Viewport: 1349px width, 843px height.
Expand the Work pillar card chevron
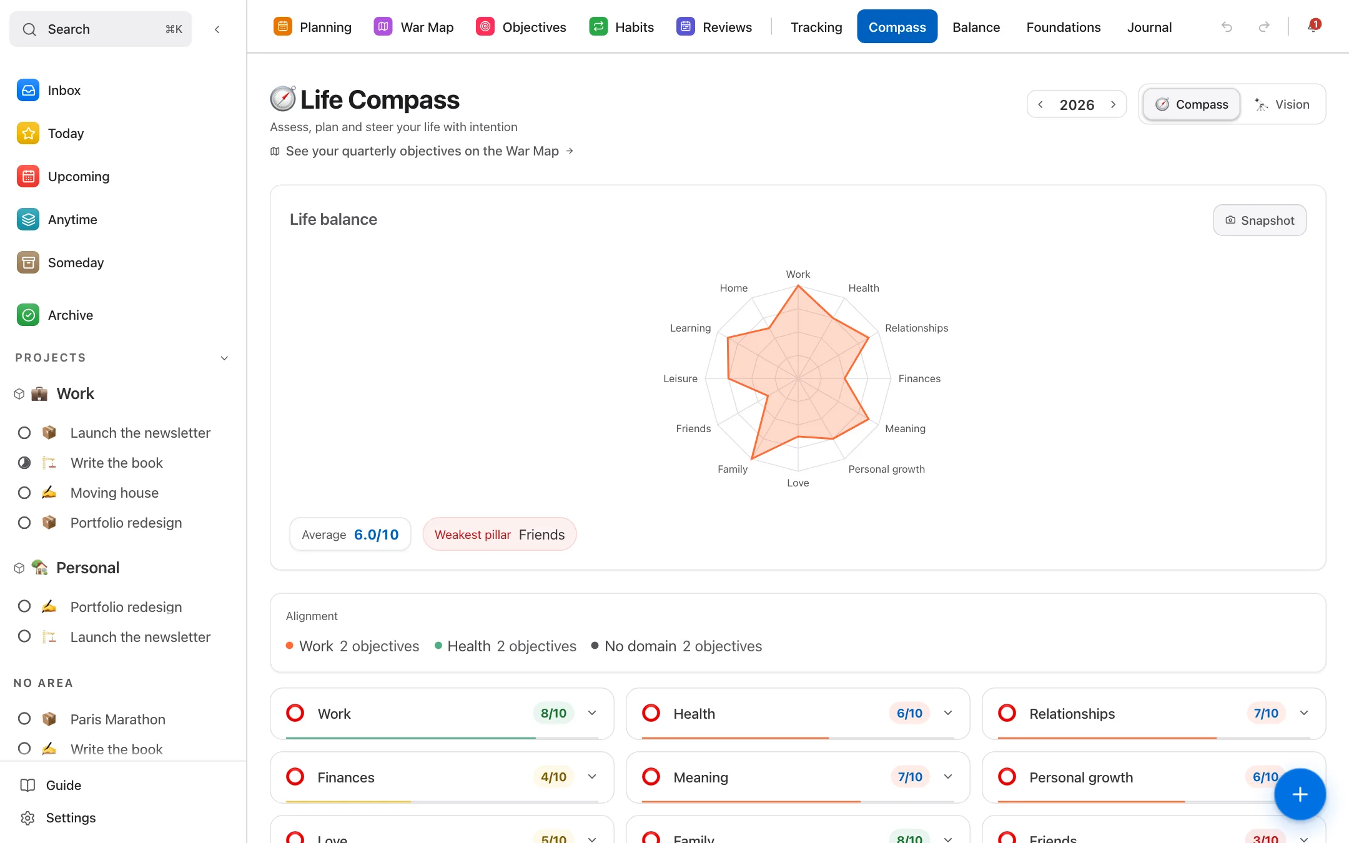592,713
